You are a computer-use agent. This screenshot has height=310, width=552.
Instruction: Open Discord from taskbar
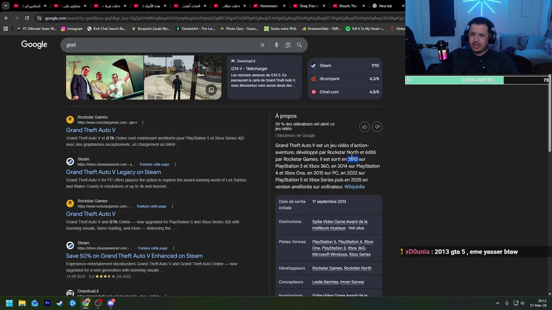[111, 303]
